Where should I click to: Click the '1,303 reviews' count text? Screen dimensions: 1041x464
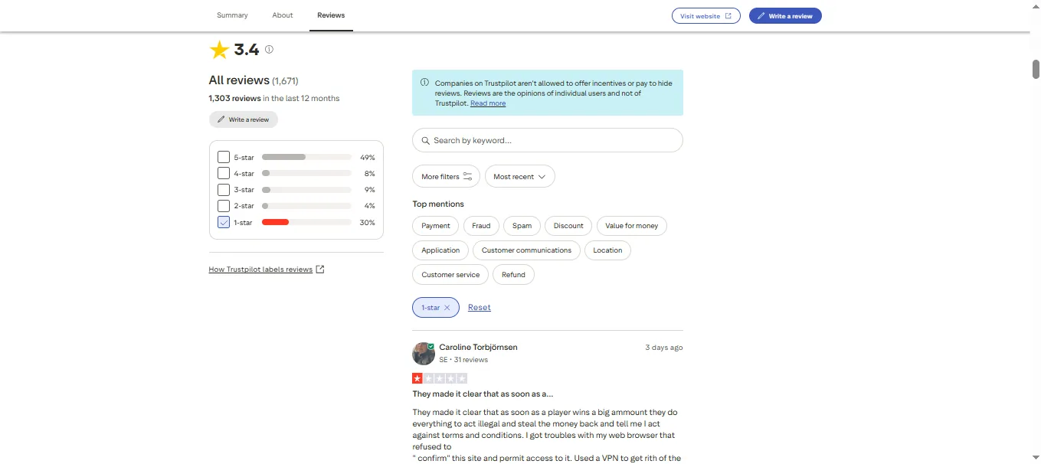(x=234, y=99)
